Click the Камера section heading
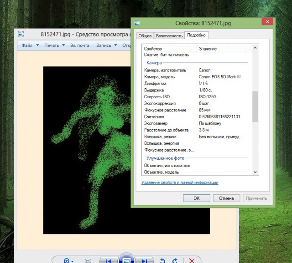 (x=154, y=63)
